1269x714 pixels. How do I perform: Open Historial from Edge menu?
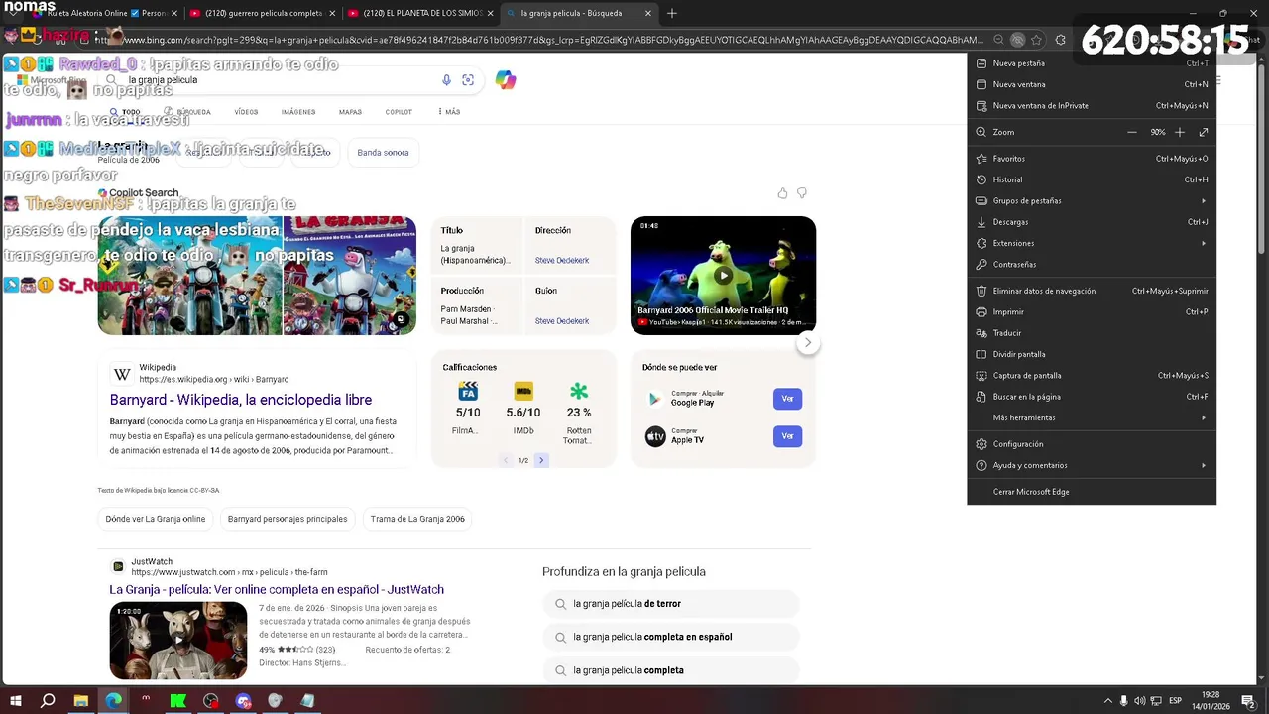pyautogui.click(x=1092, y=179)
